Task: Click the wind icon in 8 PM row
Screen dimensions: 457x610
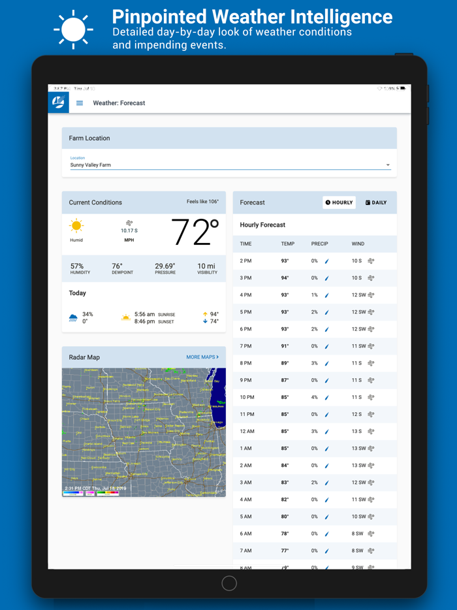Action: click(371, 363)
